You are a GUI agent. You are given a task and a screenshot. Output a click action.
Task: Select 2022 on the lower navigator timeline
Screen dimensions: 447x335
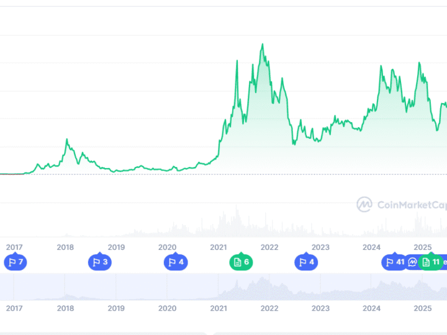pyautogui.click(x=269, y=308)
